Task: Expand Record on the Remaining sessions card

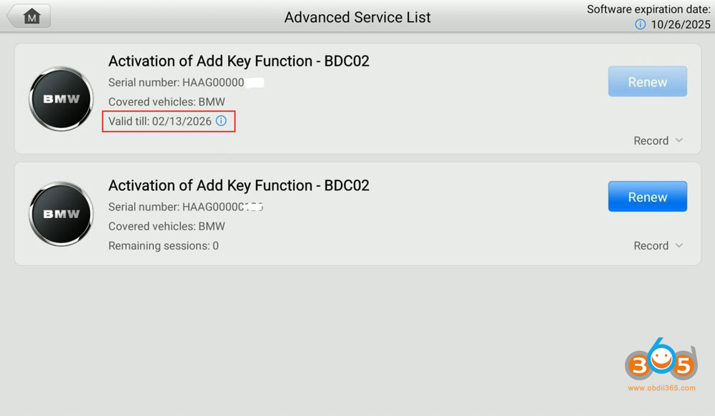Action: (x=658, y=246)
